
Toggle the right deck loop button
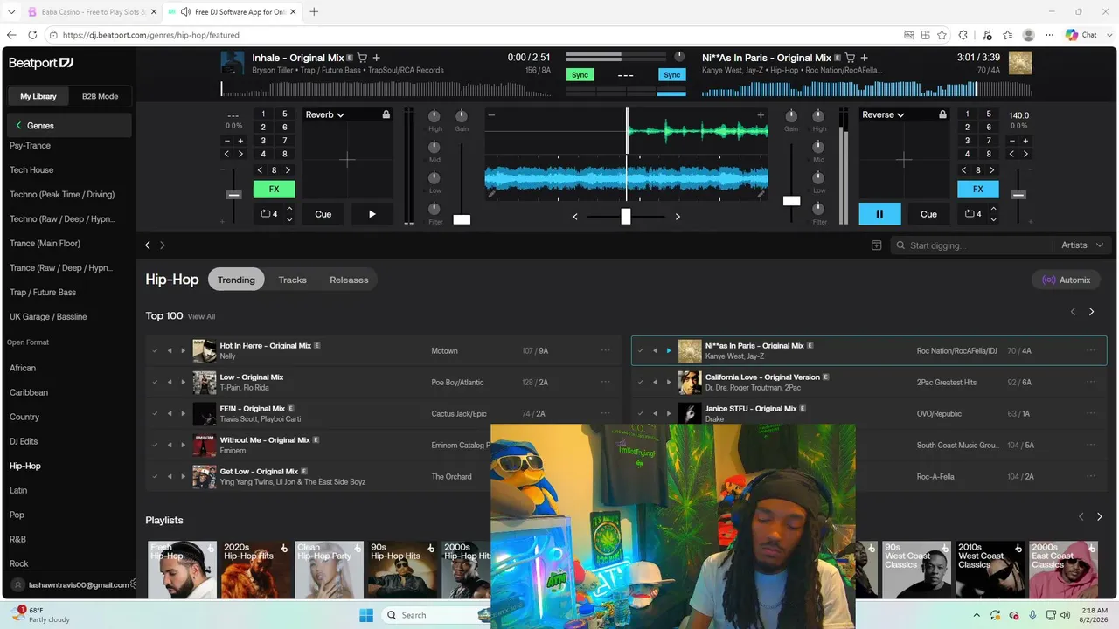(x=972, y=214)
